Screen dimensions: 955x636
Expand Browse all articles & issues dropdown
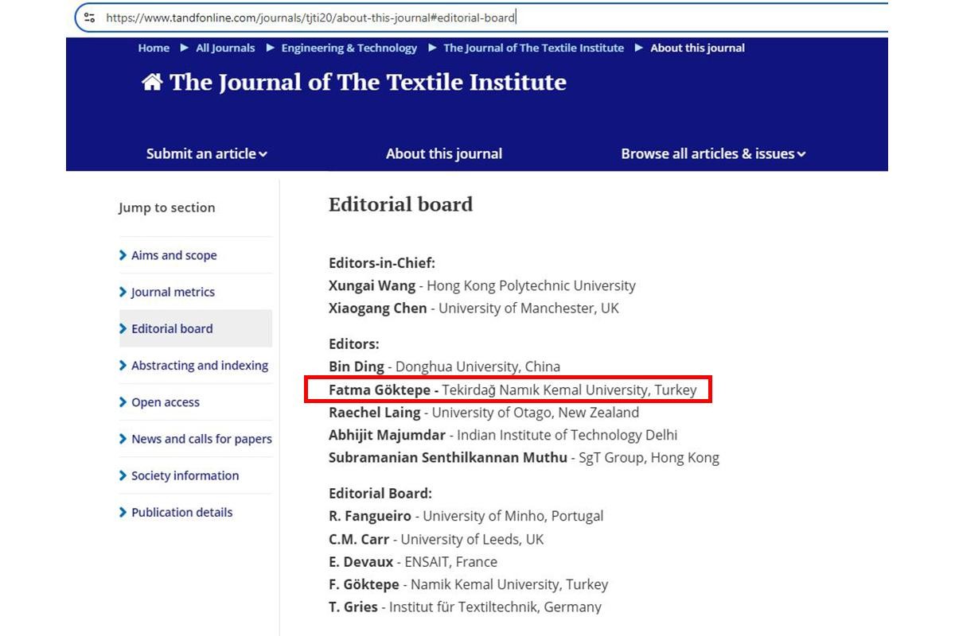coord(713,153)
